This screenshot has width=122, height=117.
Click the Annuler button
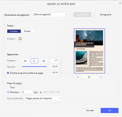point(90,110)
